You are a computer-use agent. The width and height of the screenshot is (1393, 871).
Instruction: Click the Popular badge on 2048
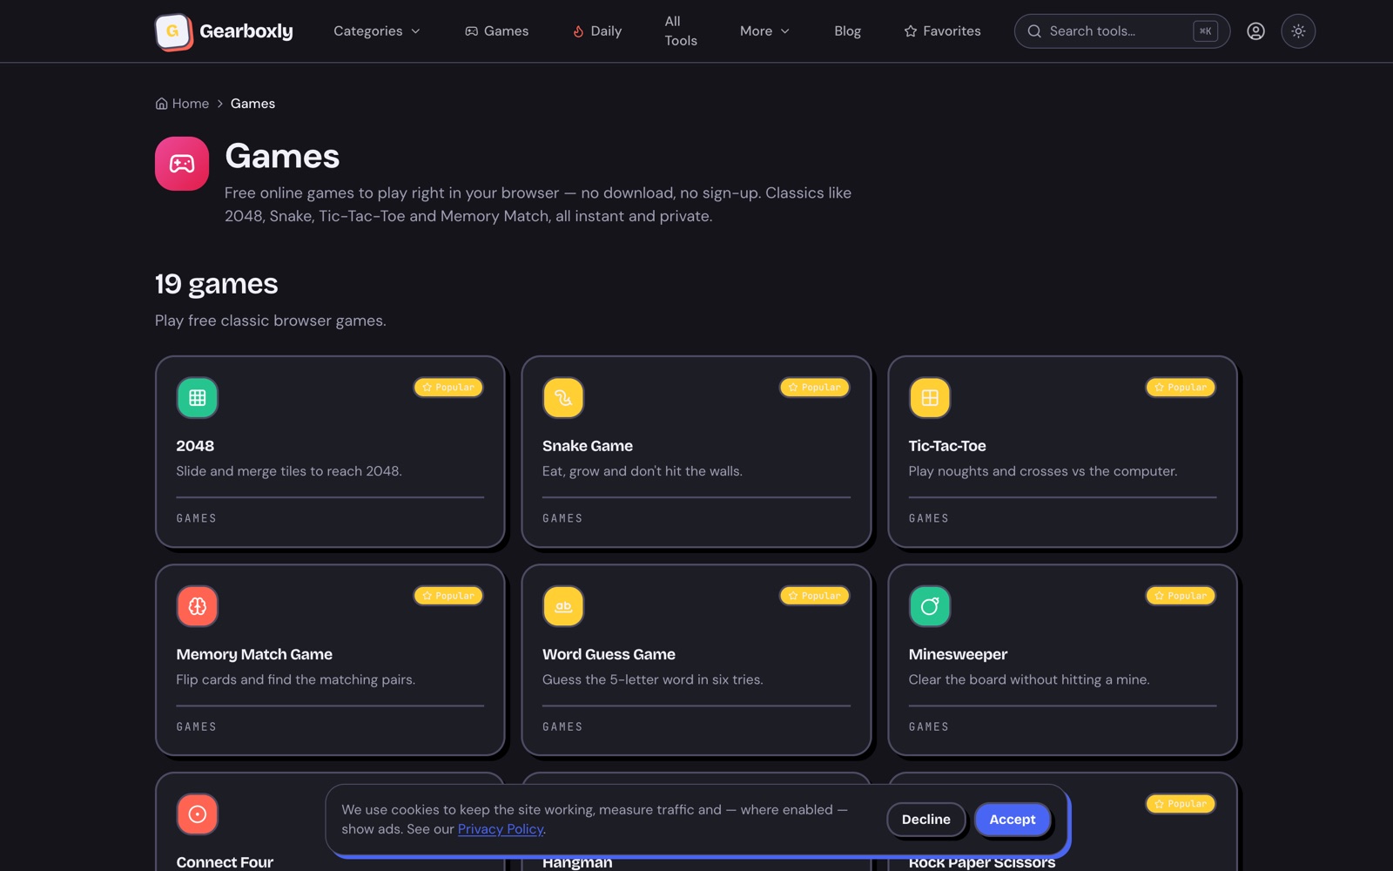click(x=448, y=388)
